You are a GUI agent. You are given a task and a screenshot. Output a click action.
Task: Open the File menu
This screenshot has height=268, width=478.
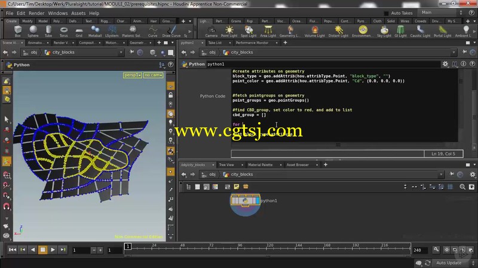(x=10, y=13)
